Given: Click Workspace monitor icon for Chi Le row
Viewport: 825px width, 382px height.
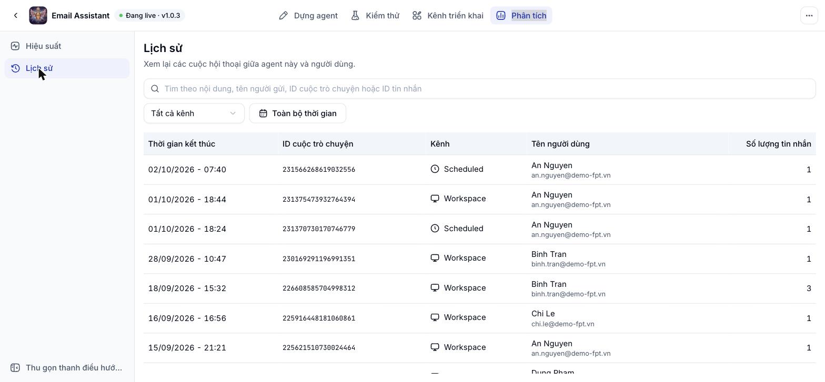Looking at the screenshot, I should [435, 317].
